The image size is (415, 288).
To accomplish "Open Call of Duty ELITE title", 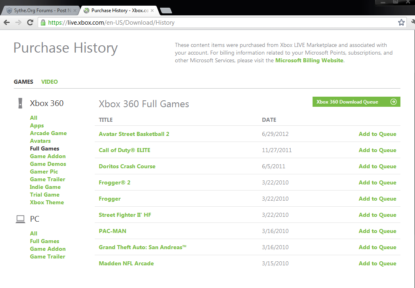I will (x=124, y=150).
